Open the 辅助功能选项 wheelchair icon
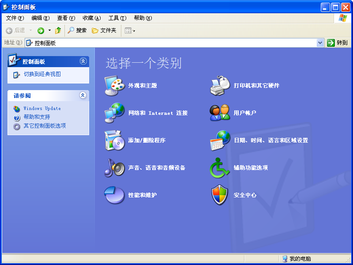The width and height of the screenshot is (353, 265). pos(220,168)
